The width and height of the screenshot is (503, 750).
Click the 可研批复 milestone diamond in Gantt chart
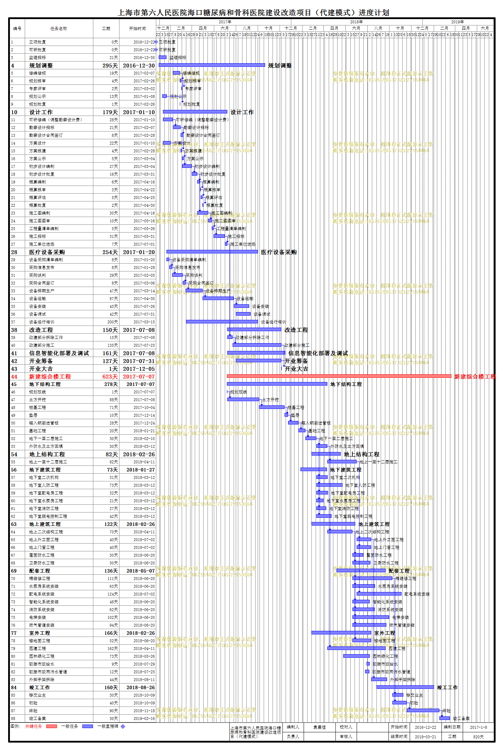pos(156,50)
